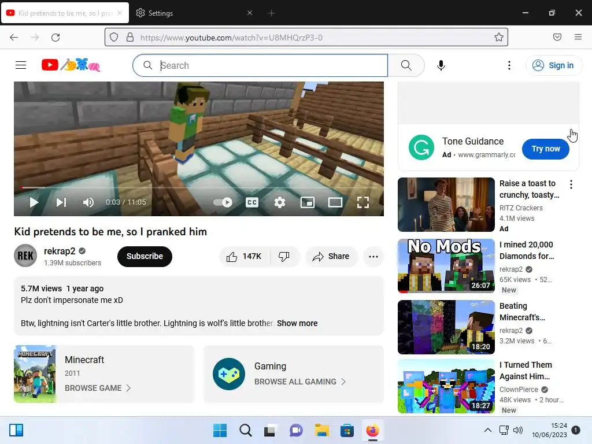
Task: Open Grammarly ad logo
Action: [x=421, y=147]
